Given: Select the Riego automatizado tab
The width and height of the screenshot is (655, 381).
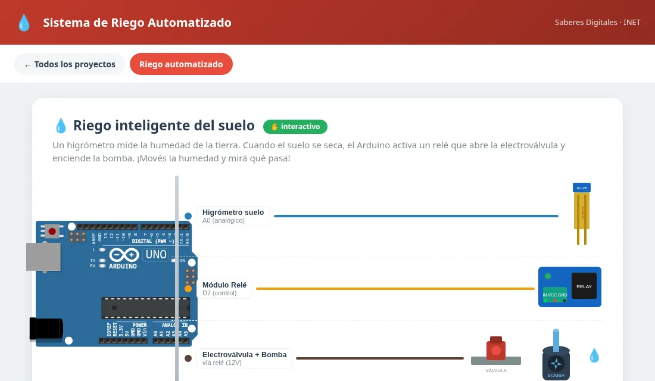Looking at the screenshot, I should [181, 64].
